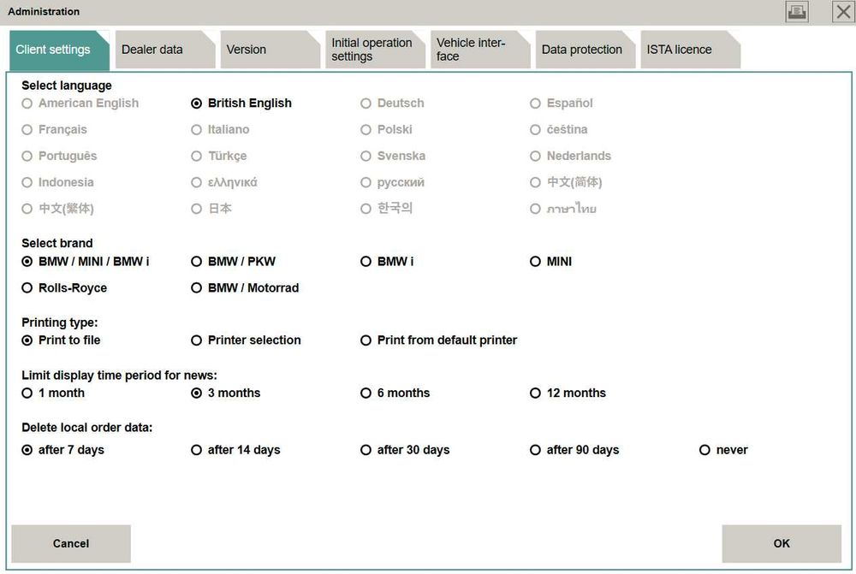Delete local order data after 30 days
Screen dimensions: 856x574
pyautogui.click(x=366, y=450)
